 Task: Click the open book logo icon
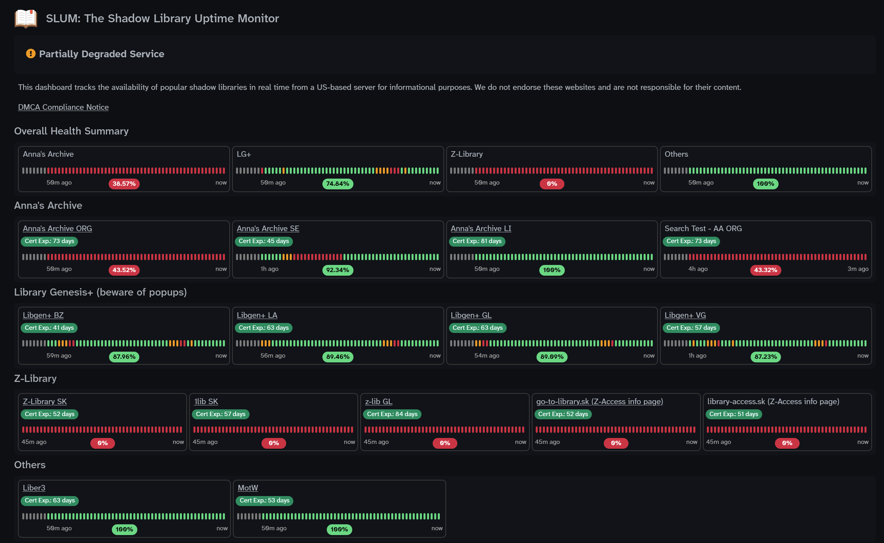click(26, 18)
